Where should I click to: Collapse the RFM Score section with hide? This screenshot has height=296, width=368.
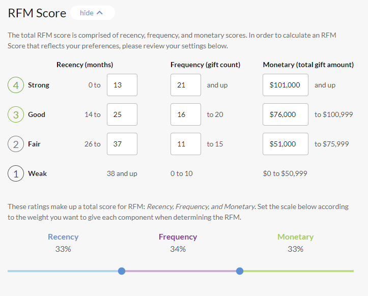pyautogui.click(x=92, y=13)
